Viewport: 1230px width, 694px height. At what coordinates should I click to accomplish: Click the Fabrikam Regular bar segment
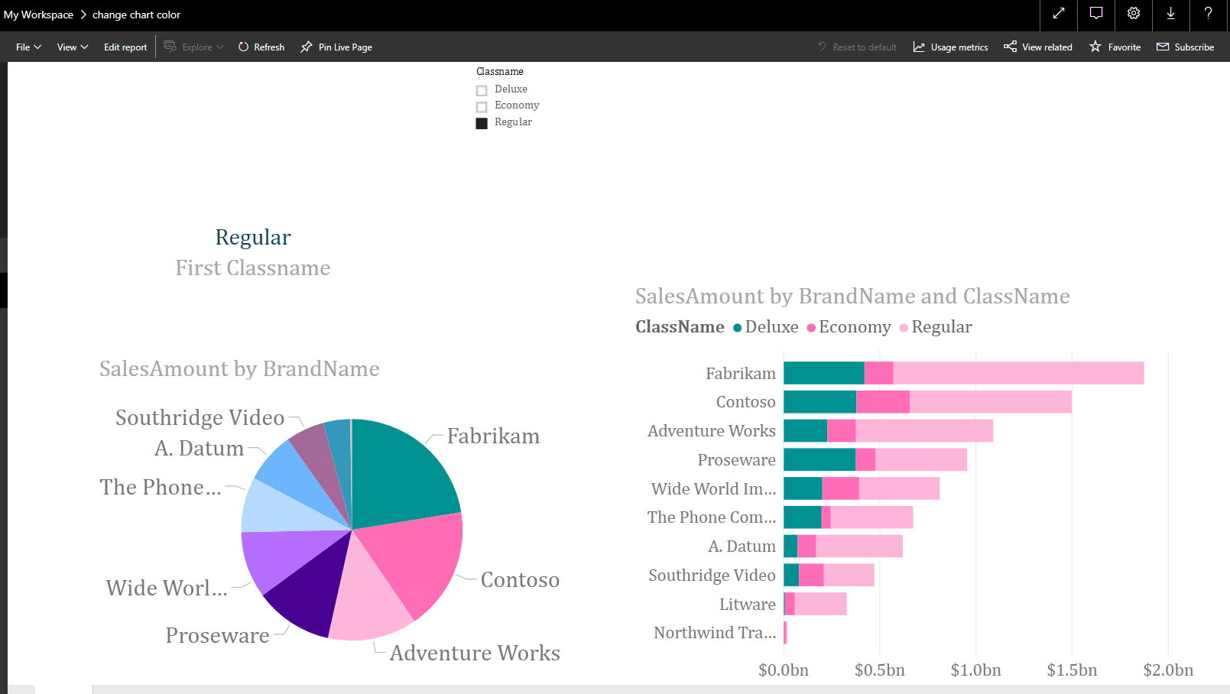tap(1018, 373)
